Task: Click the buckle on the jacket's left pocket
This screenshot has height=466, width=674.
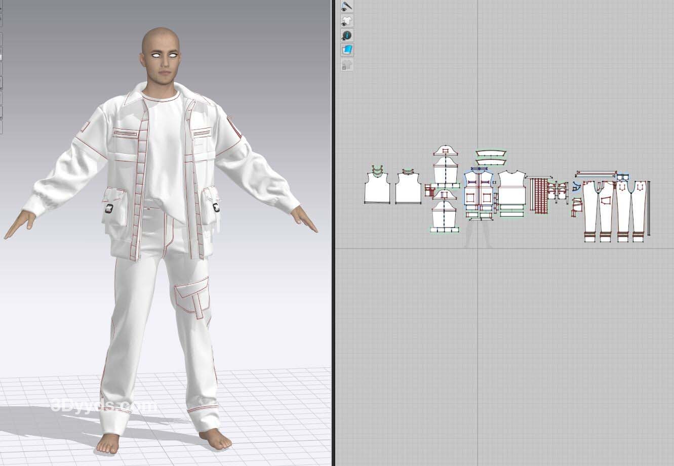Action: tap(109, 208)
